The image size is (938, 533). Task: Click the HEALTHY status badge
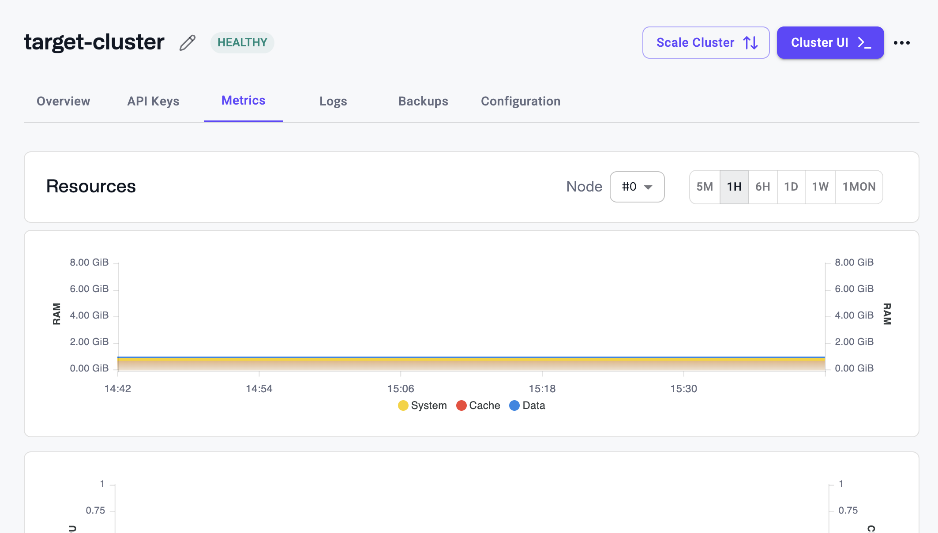coord(242,42)
